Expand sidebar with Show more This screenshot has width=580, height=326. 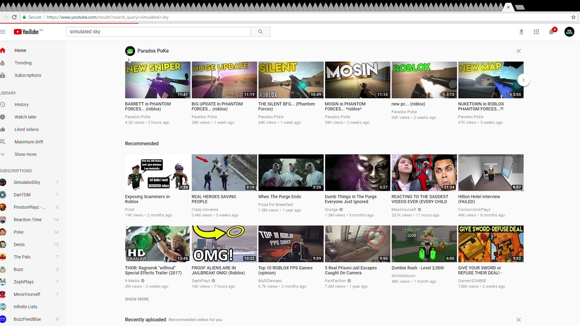click(x=25, y=154)
